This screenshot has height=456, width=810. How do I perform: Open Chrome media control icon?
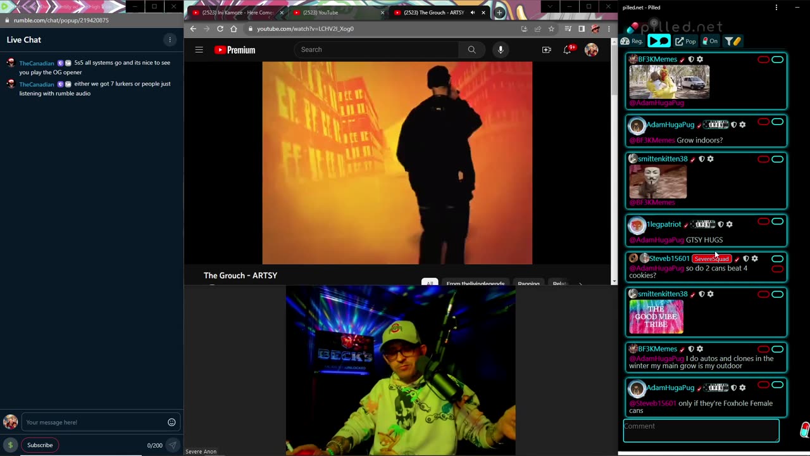click(568, 28)
